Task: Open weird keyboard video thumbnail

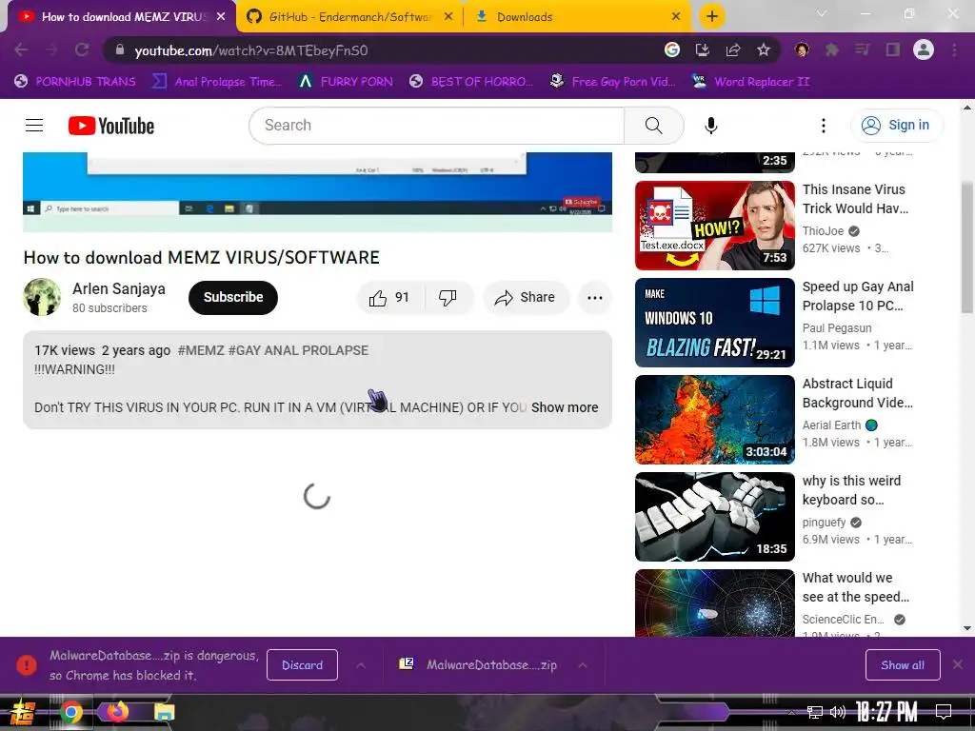Action: [714, 517]
